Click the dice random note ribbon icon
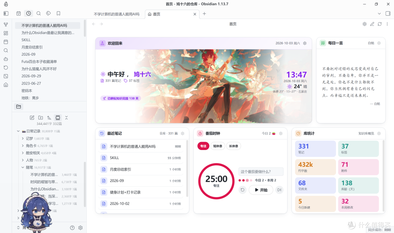This screenshot has width=394, height=233. tap(6, 76)
